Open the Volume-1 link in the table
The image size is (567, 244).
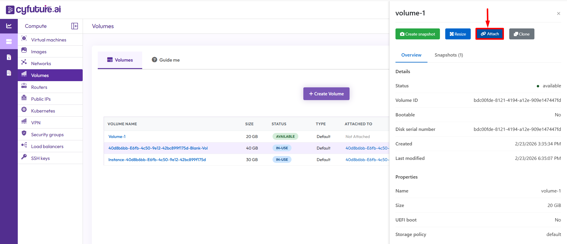point(117,137)
